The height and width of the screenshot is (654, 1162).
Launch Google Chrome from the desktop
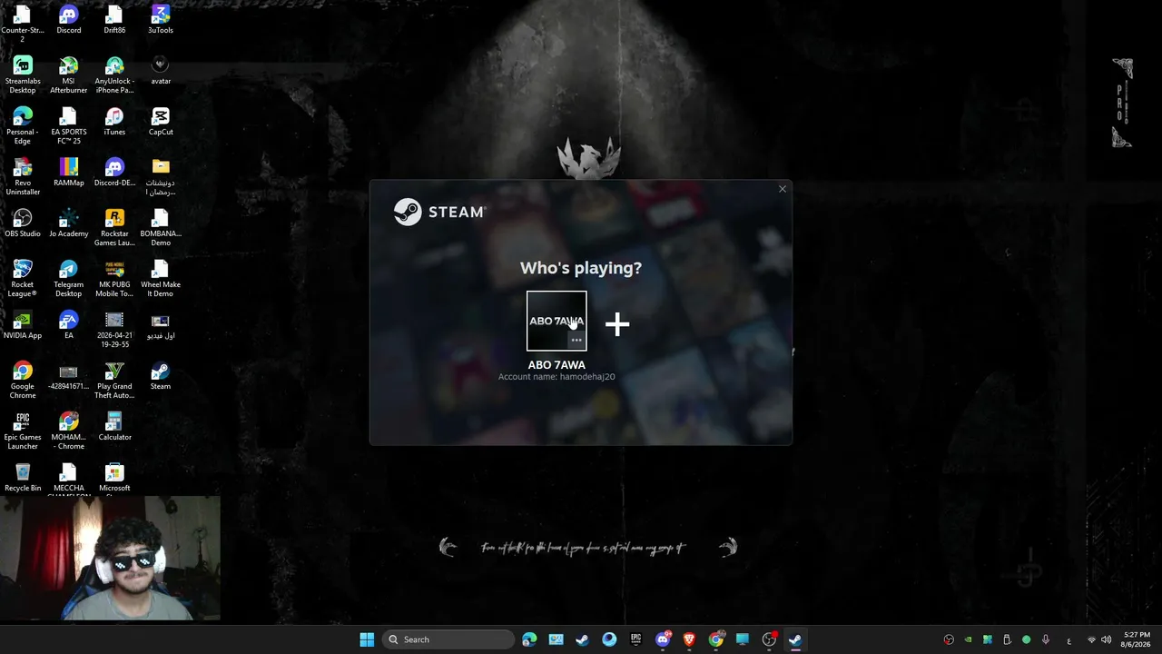[x=23, y=381]
